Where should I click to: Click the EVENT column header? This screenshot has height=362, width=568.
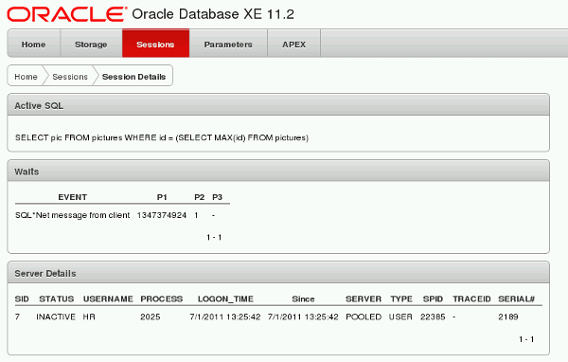click(73, 197)
